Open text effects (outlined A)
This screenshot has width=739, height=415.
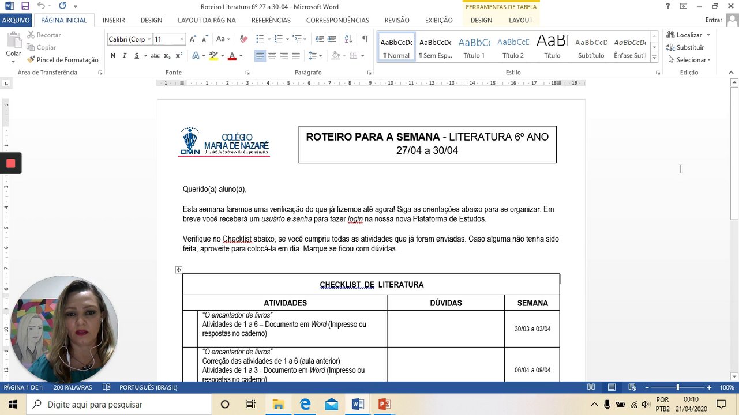pyautogui.click(x=196, y=56)
